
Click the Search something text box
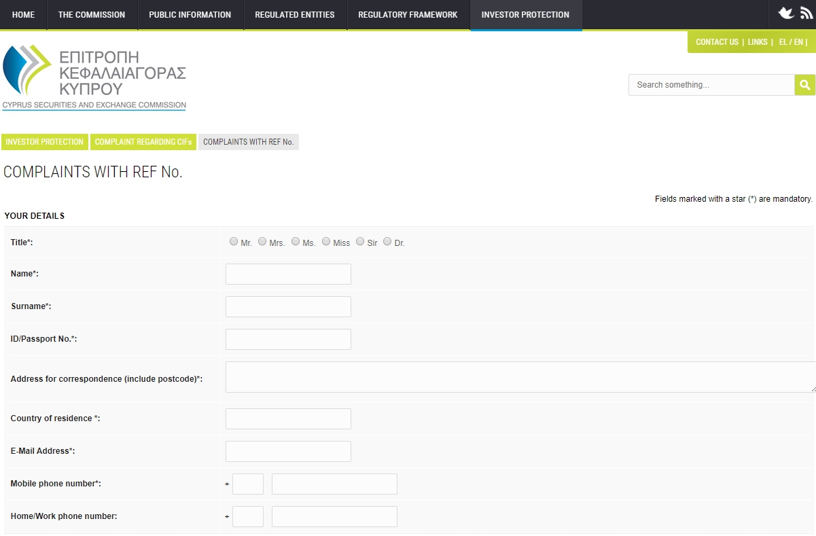[x=711, y=85]
